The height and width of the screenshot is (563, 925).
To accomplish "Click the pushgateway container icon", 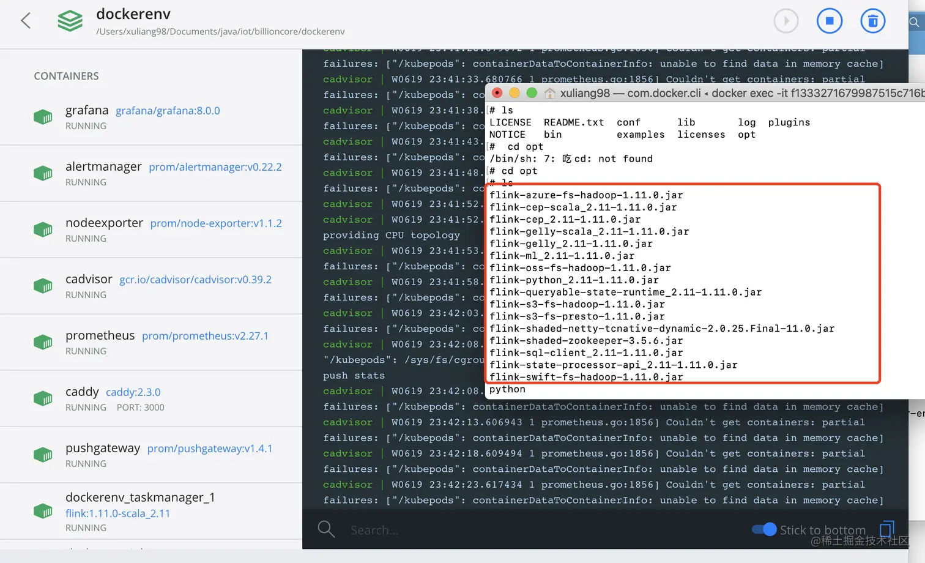I will (x=43, y=455).
